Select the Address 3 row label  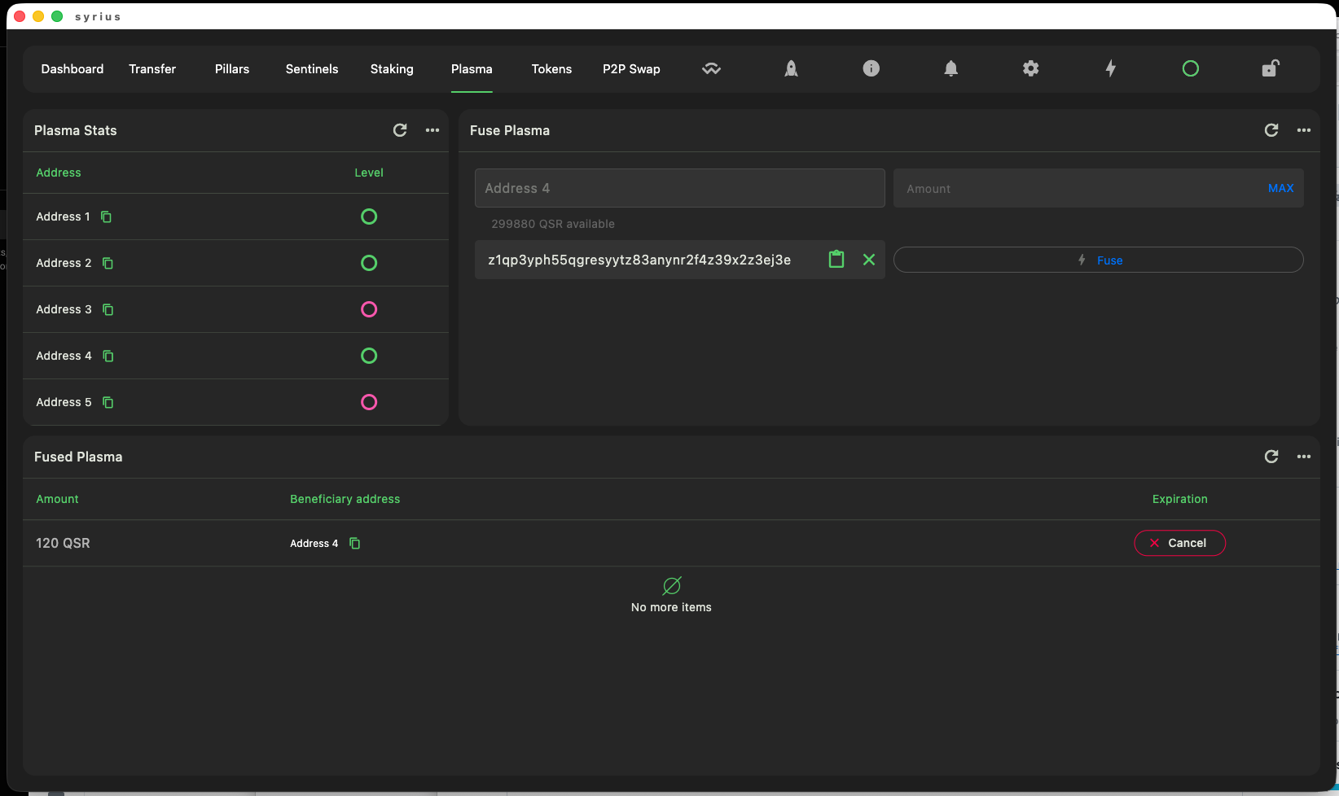point(64,309)
